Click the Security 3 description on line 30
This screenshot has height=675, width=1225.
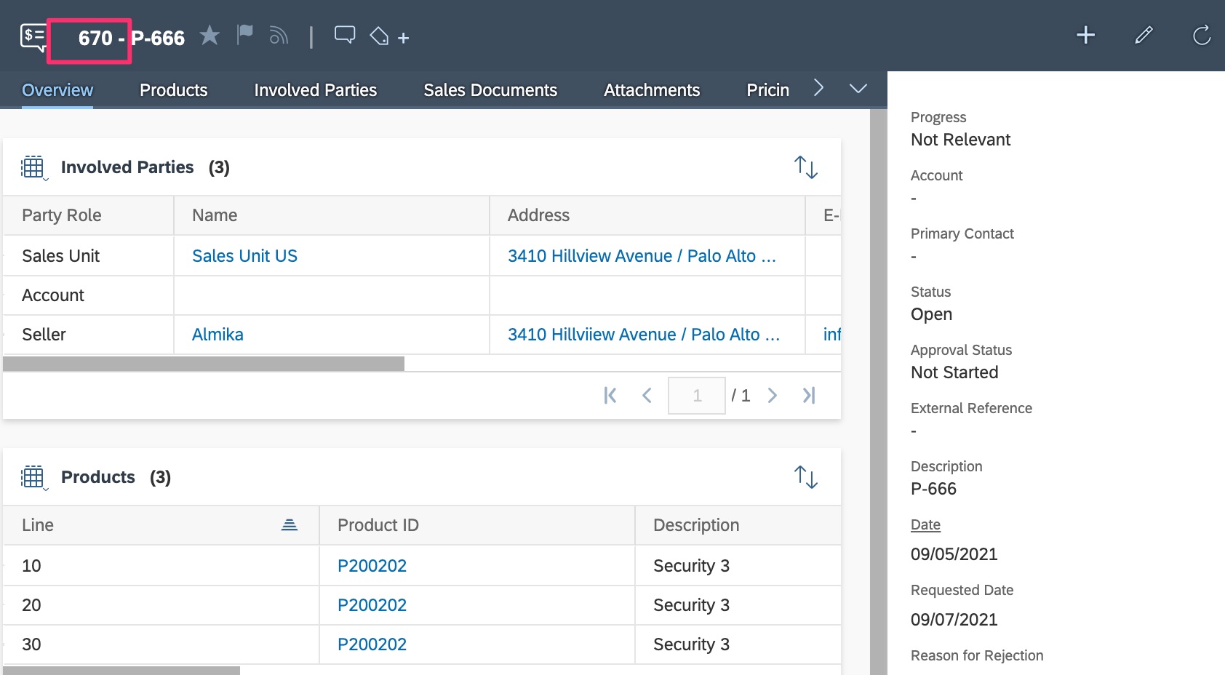tap(691, 644)
